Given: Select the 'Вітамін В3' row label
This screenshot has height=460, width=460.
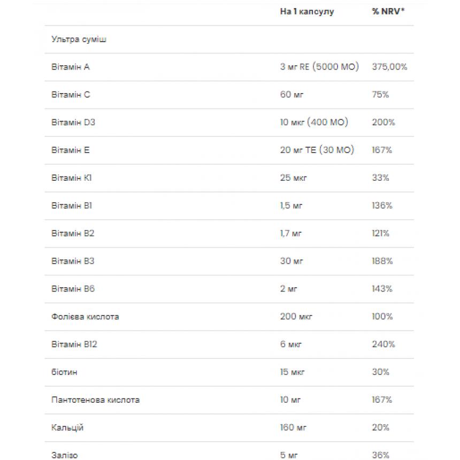Looking at the screenshot, I should (73, 261).
